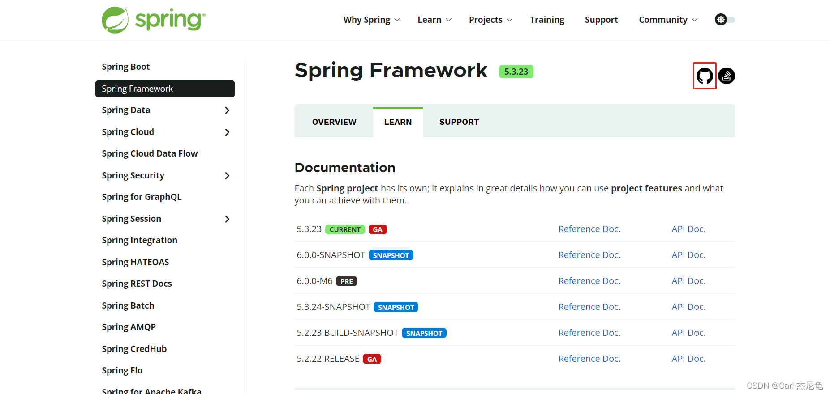Open API Doc. for 6.0.0-M6
Screen dimensions: 830x394
688,281
